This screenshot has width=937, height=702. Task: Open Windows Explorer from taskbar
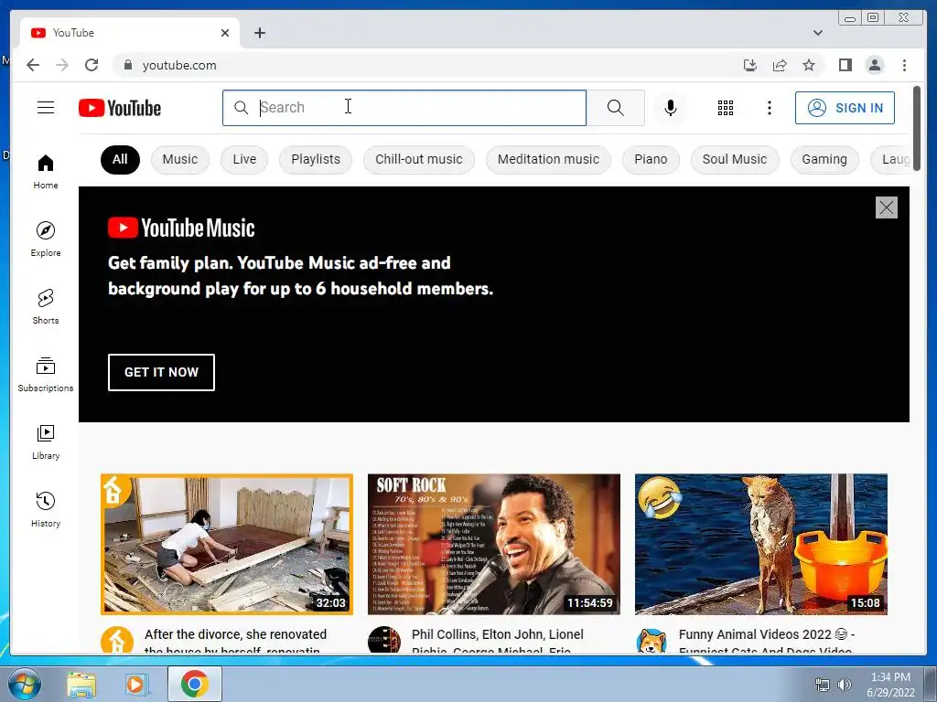point(81,684)
